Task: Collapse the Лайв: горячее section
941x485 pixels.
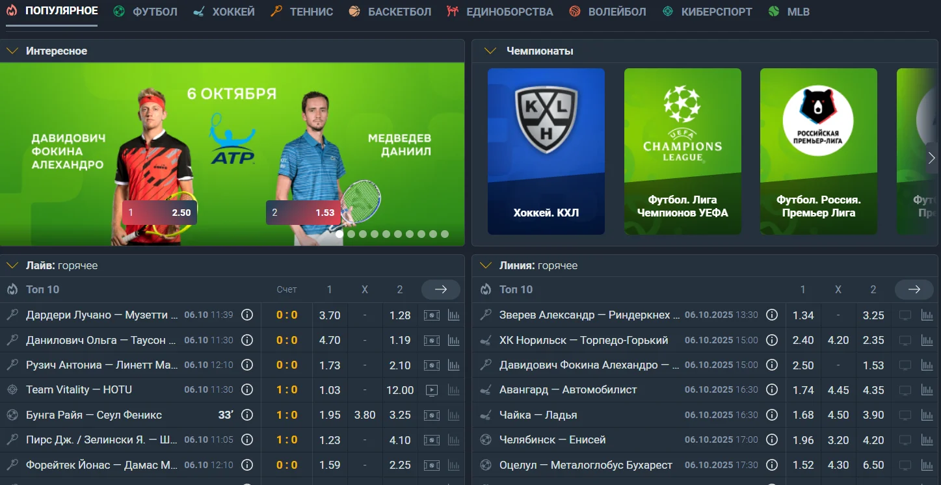Action: click(x=12, y=265)
